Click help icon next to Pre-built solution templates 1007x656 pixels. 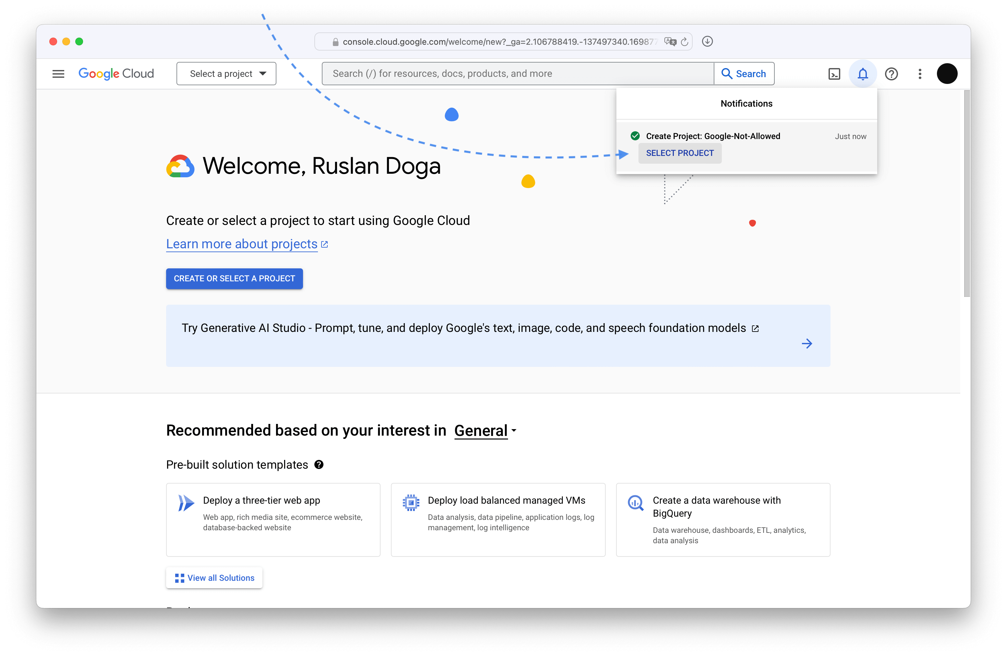[319, 464]
